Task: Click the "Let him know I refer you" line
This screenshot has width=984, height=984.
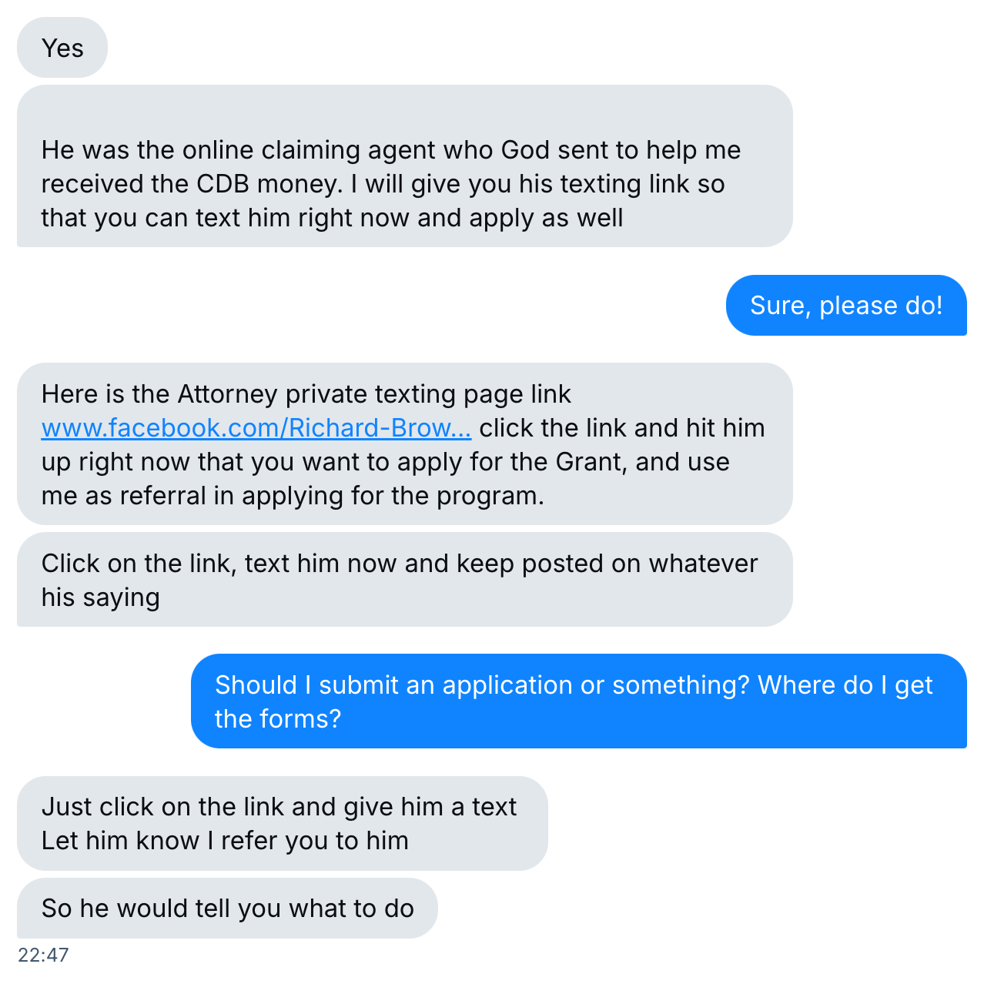Action: (x=225, y=841)
